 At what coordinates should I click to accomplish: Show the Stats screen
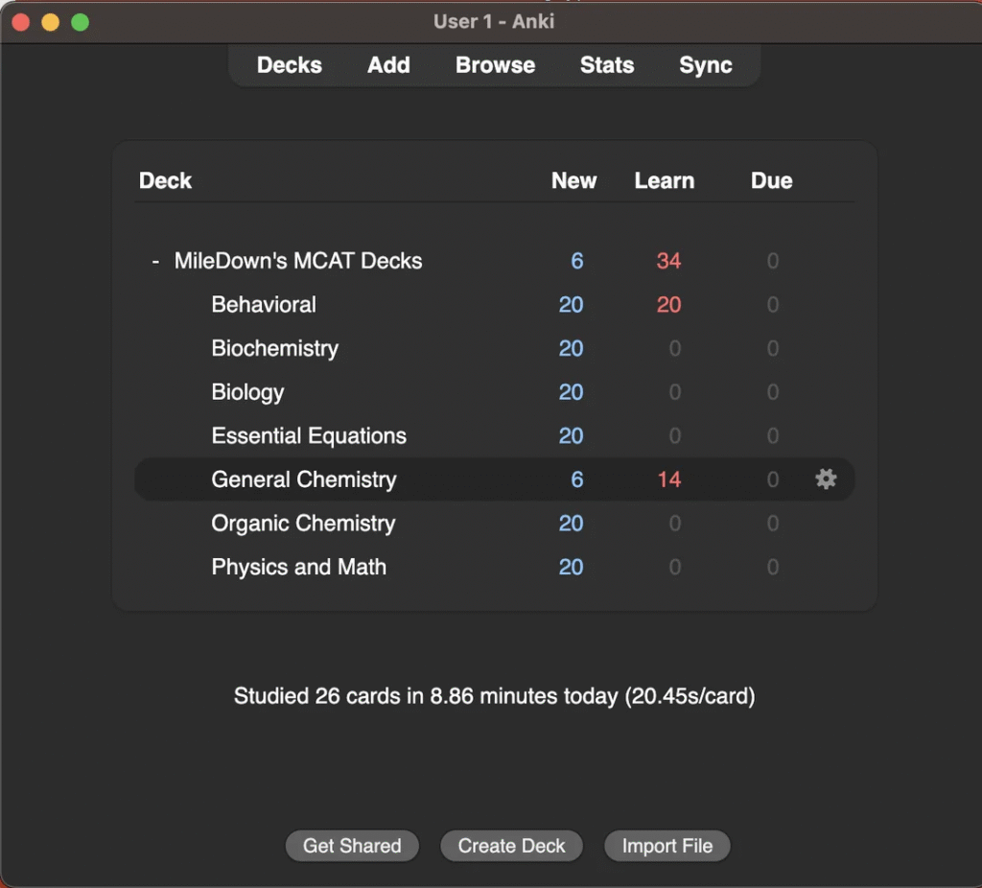[x=607, y=65]
